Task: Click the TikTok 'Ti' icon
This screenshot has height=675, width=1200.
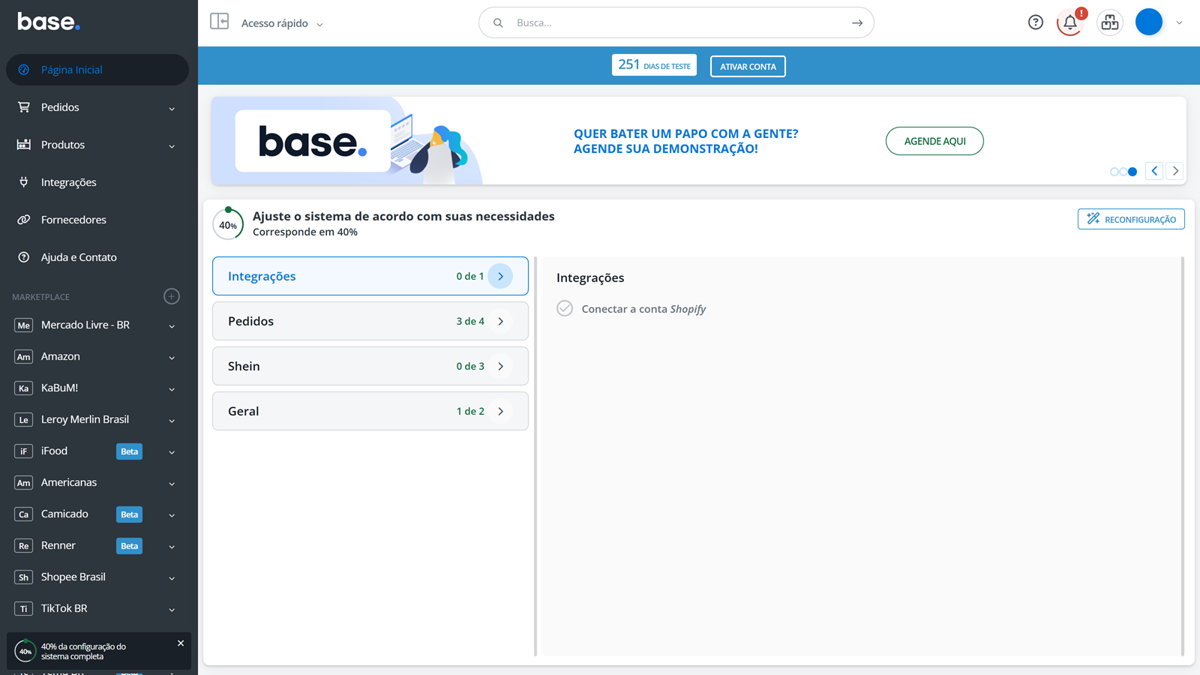Action: [24, 608]
